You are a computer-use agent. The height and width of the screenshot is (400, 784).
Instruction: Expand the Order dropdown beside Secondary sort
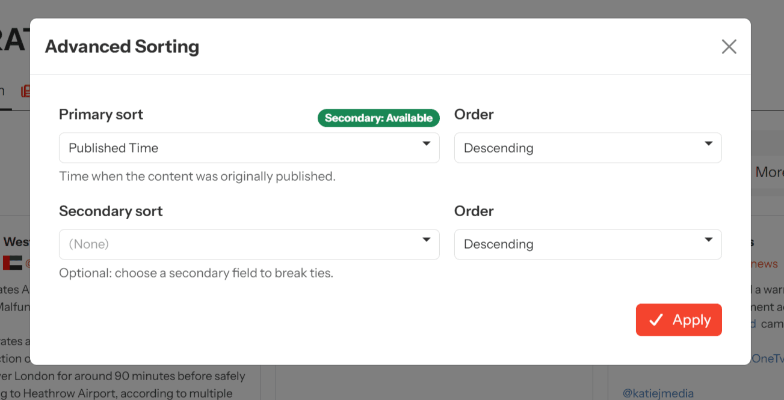coord(587,244)
